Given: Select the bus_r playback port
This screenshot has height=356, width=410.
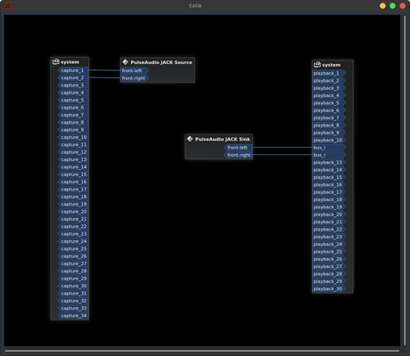Looking at the screenshot, I should [329, 155].
